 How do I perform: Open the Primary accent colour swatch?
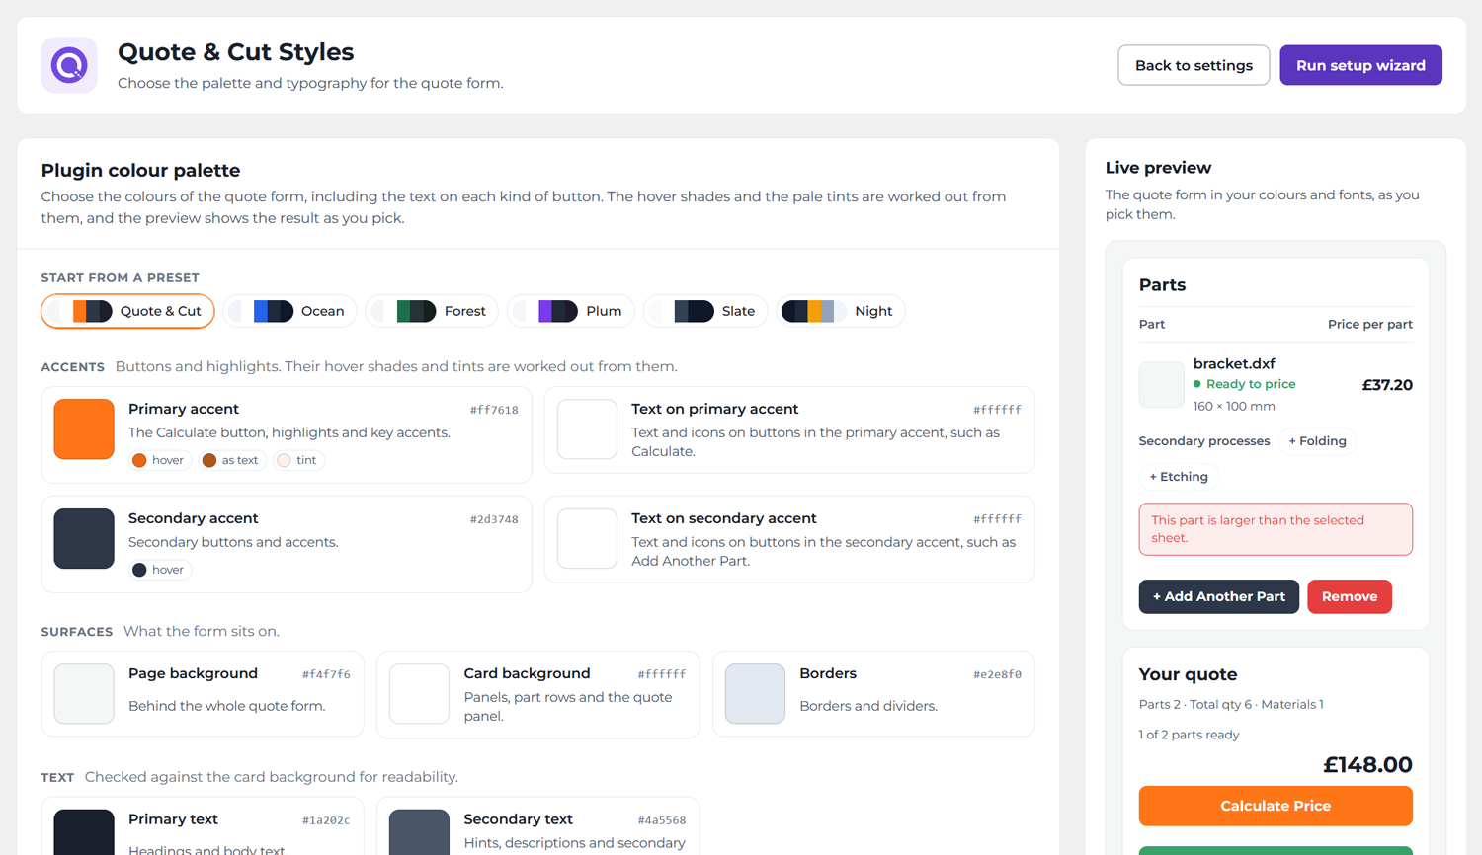(84, 428)
